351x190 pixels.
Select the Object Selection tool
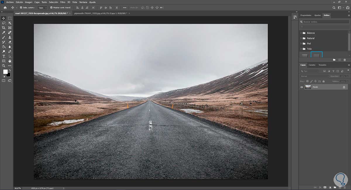pos(10,23)
